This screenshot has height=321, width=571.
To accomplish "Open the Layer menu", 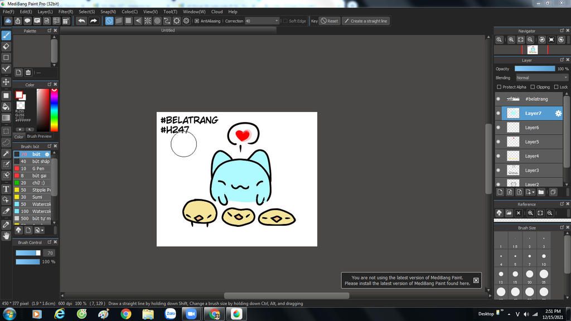I will [45, 12].
